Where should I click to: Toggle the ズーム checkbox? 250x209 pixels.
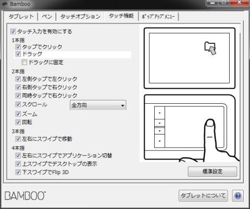[x=18, y=114]
